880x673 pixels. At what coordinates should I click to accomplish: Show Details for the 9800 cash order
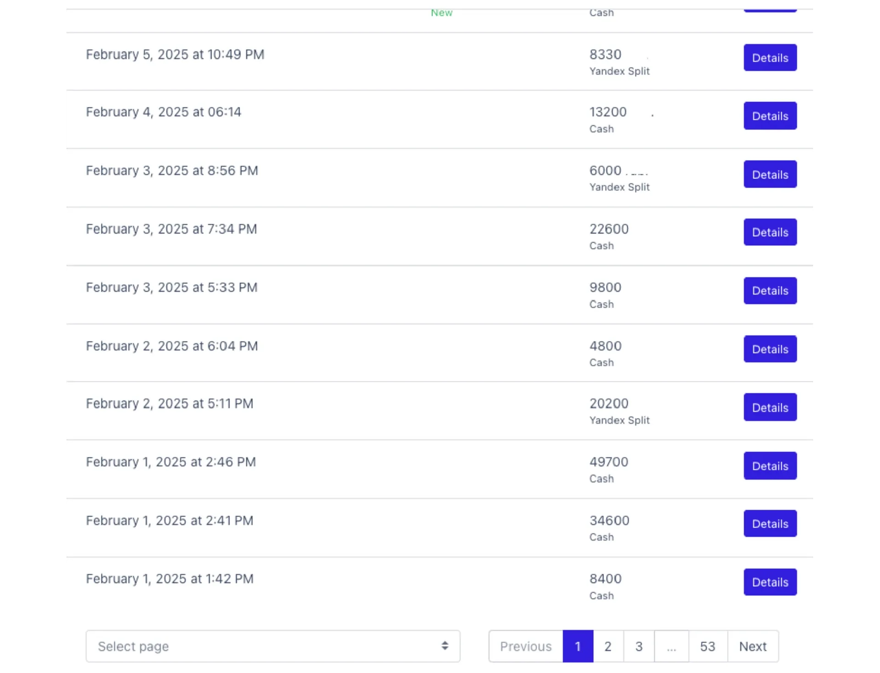point(770,290)
